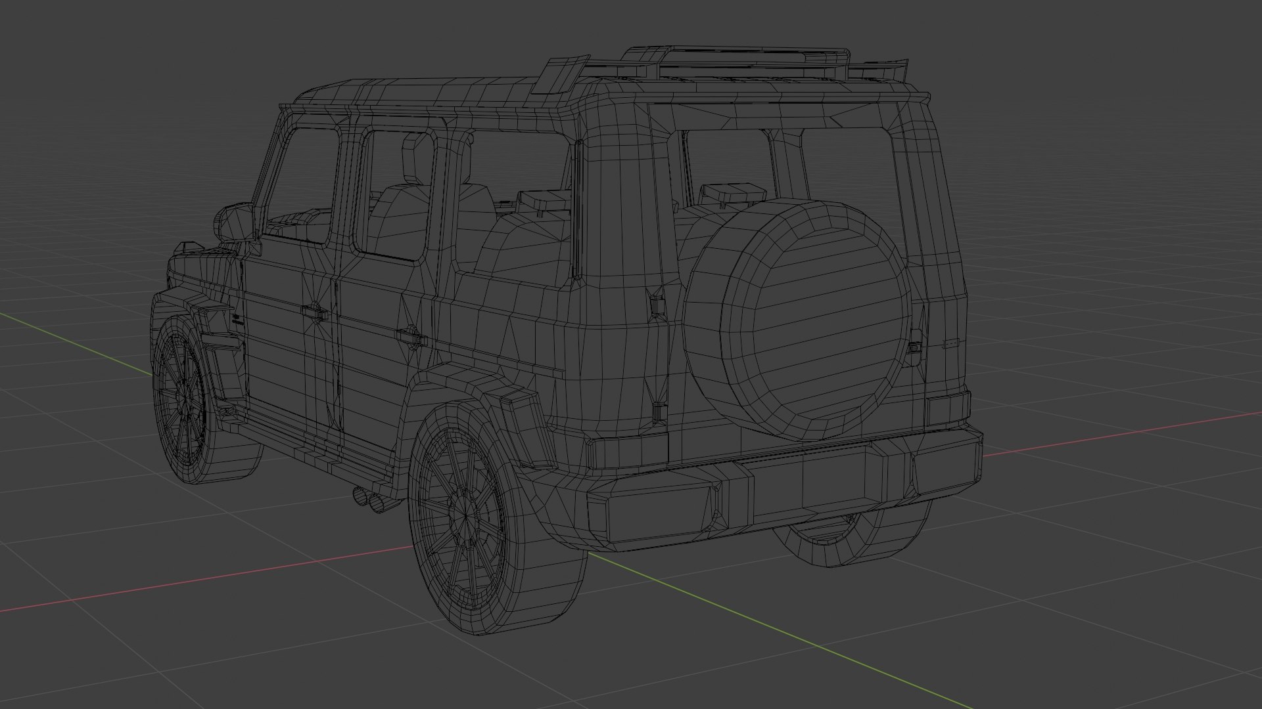Select the spare tire cover on rear door
This screenshot has width=1262, height=709.
tap(797, 320)
